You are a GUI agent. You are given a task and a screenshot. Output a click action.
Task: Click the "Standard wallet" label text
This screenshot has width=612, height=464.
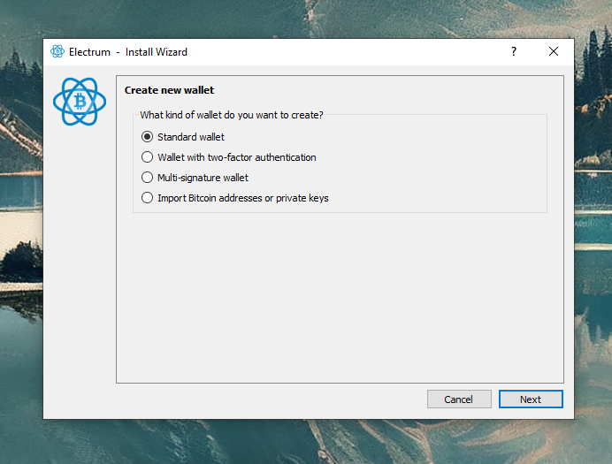pyautogui.click(x=191, y=137)
